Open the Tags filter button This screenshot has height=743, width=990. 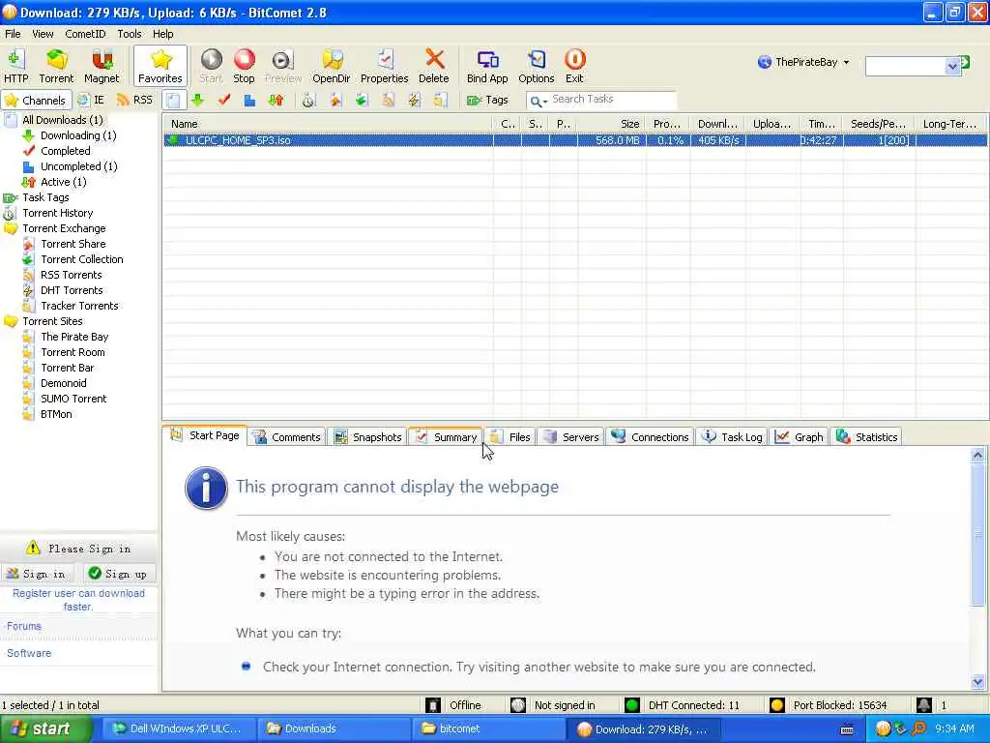click(487, 100)
